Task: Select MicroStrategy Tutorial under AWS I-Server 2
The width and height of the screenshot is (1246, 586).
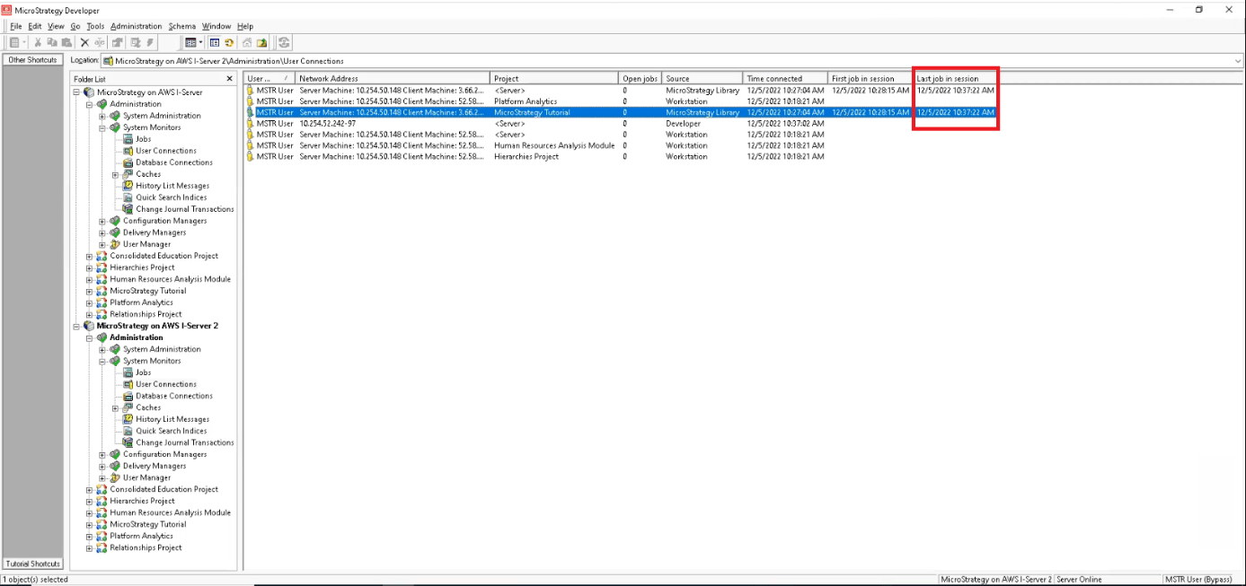Action: (x=148, y=524)
